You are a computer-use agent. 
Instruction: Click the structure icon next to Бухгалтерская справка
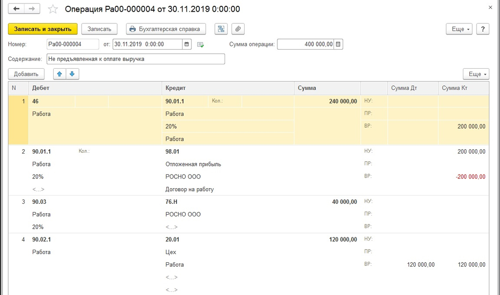221,29
